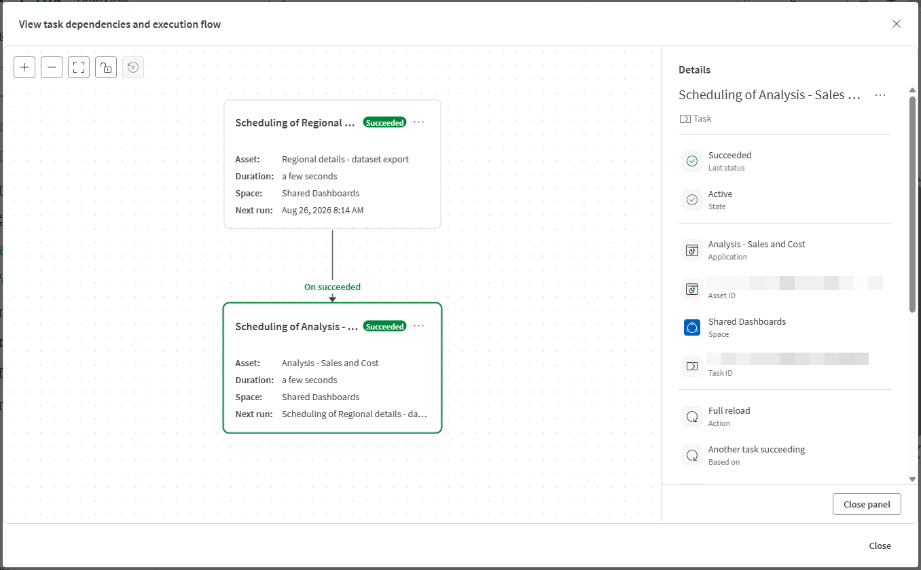Click the Analysis - Sales and Cost application icon
Image resolution: width=921 pixels, height=570 pixels.
(x=692, y=250)
